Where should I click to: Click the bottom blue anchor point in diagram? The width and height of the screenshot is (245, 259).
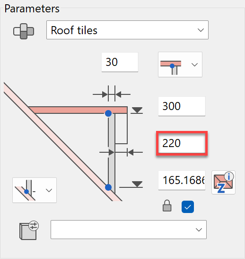[x=108, y=187]
